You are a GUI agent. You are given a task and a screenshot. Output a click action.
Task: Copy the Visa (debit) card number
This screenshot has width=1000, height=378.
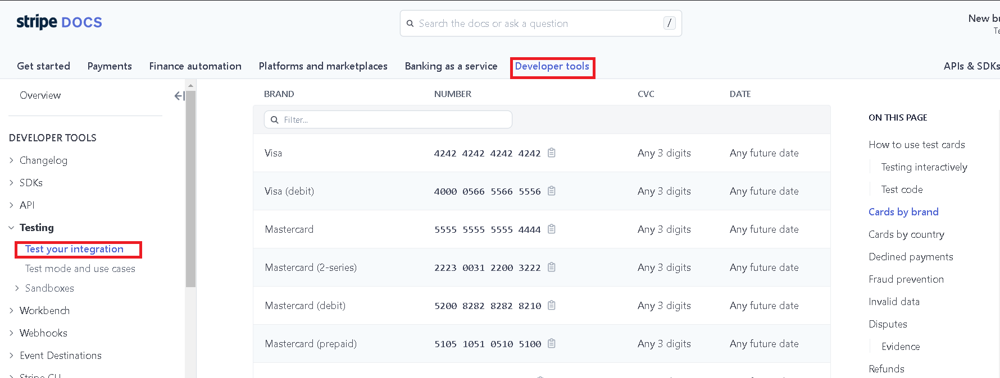pos(552,191)
